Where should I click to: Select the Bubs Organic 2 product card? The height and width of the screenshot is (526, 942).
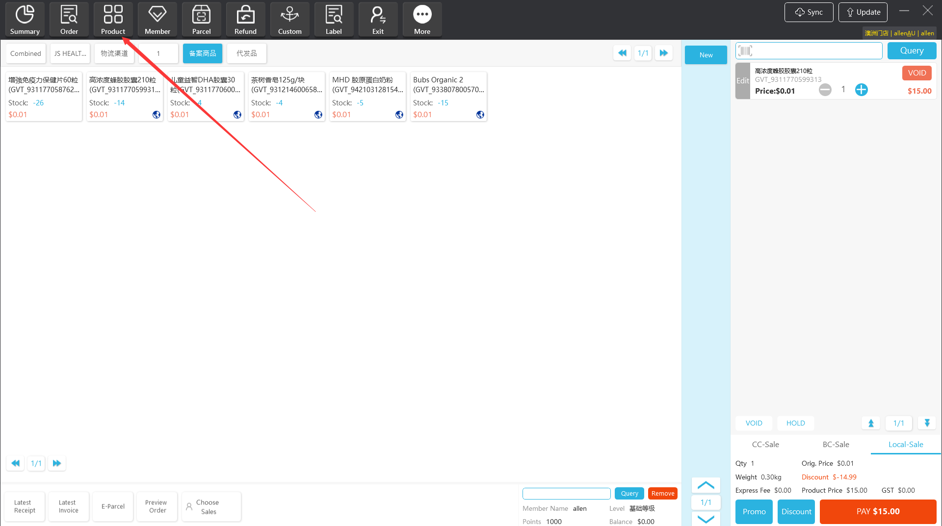(448, 97)
